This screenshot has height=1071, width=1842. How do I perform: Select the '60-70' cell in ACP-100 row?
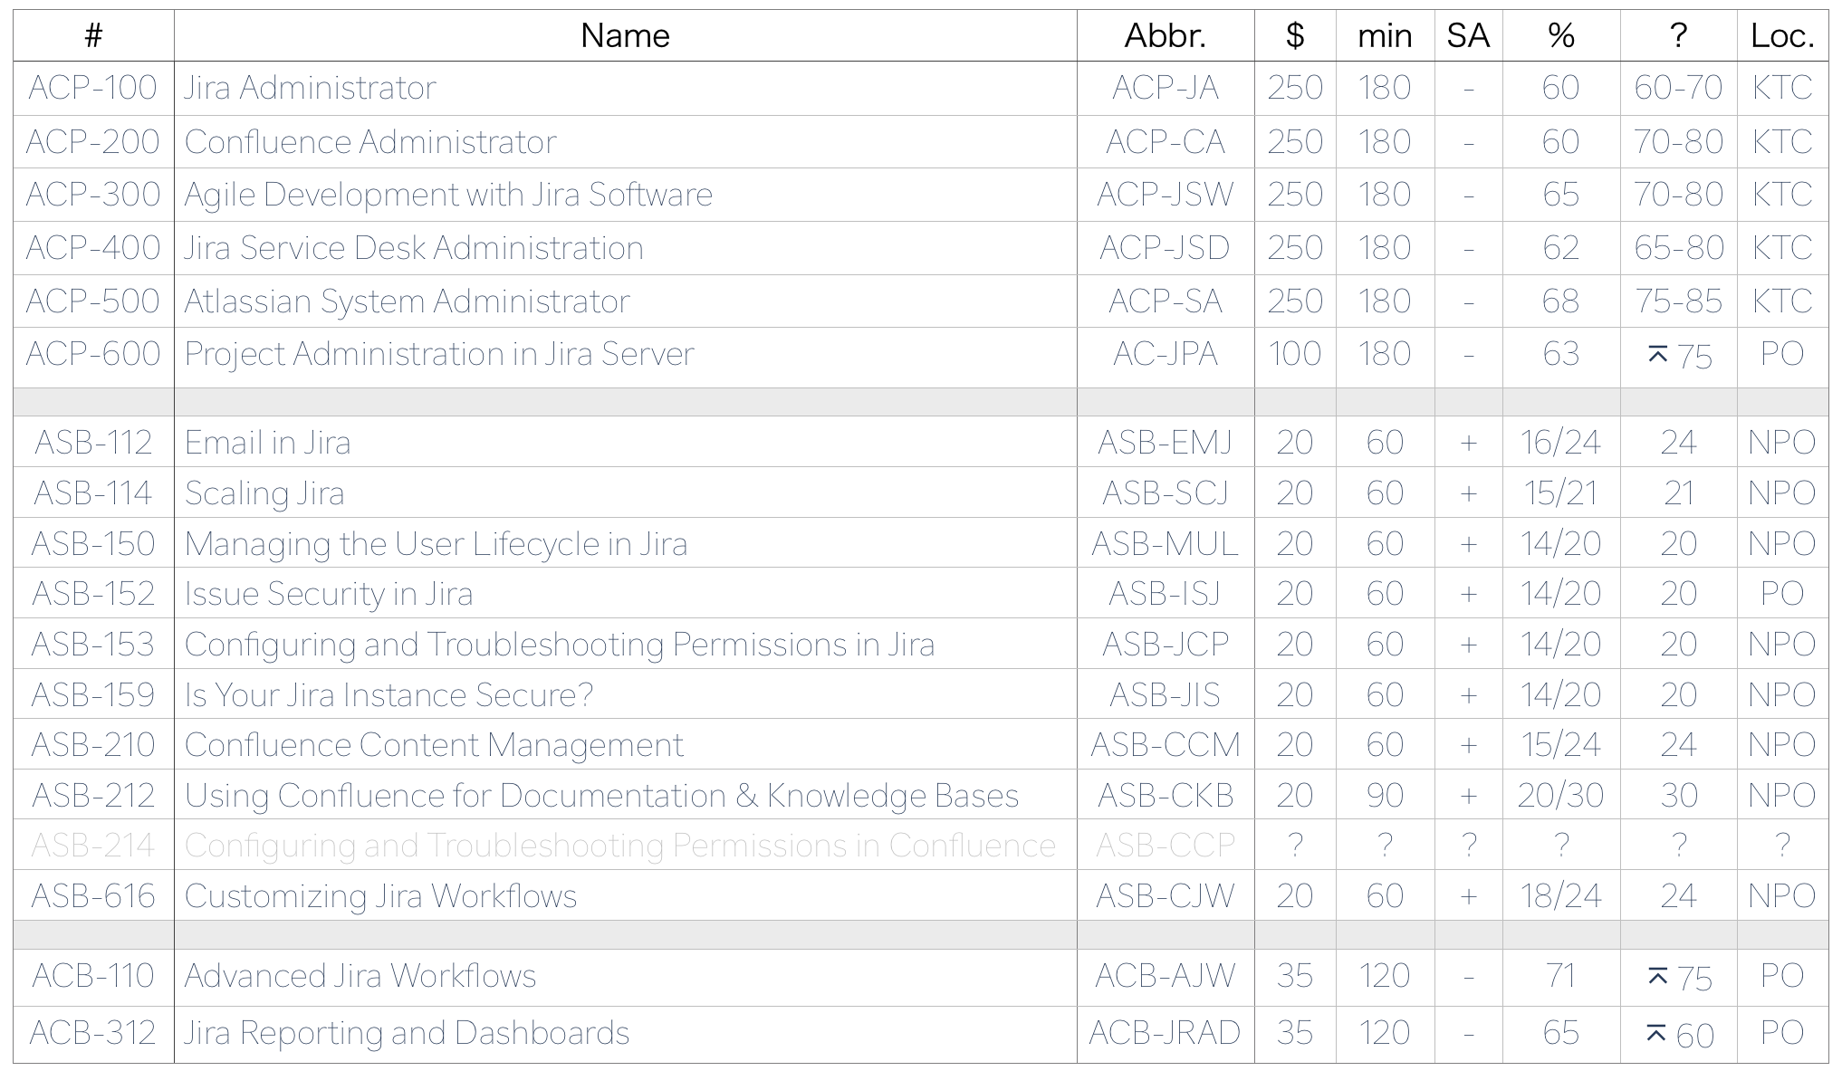pyautogui.click(x=1678, y=88)
